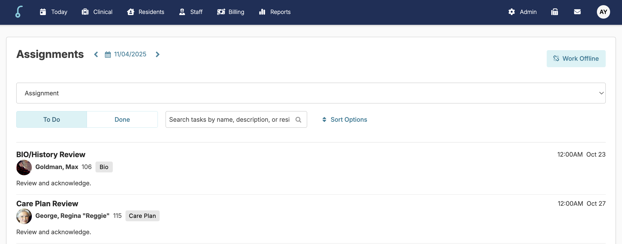Click the Bio tag
Viewport: 622px width, 244px height.
point(104,167)
